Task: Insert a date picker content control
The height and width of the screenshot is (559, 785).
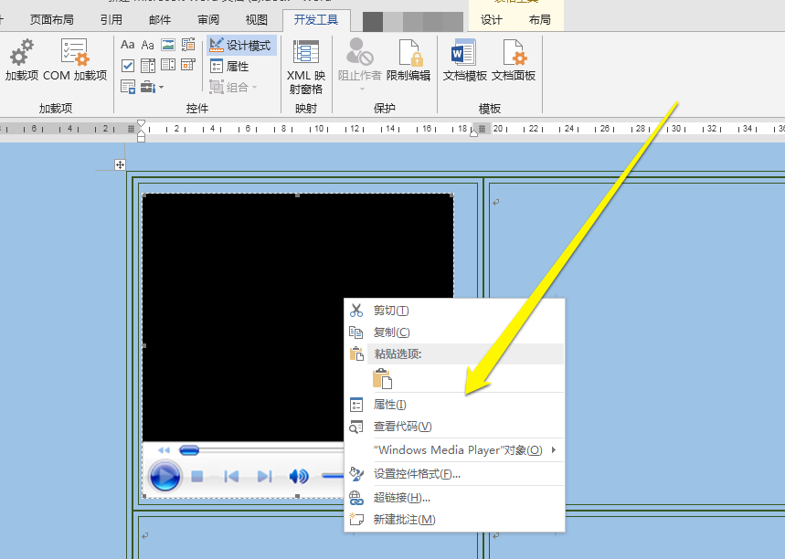Action: [188, 65]
